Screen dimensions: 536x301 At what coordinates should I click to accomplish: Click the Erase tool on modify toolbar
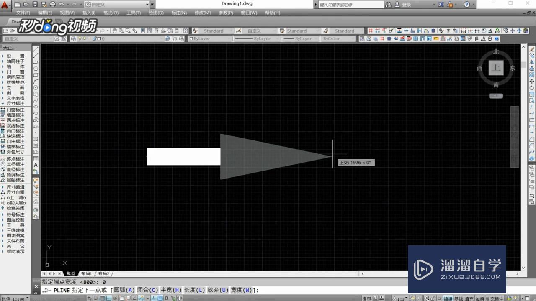pyautogui.click(x=532, y=49)
